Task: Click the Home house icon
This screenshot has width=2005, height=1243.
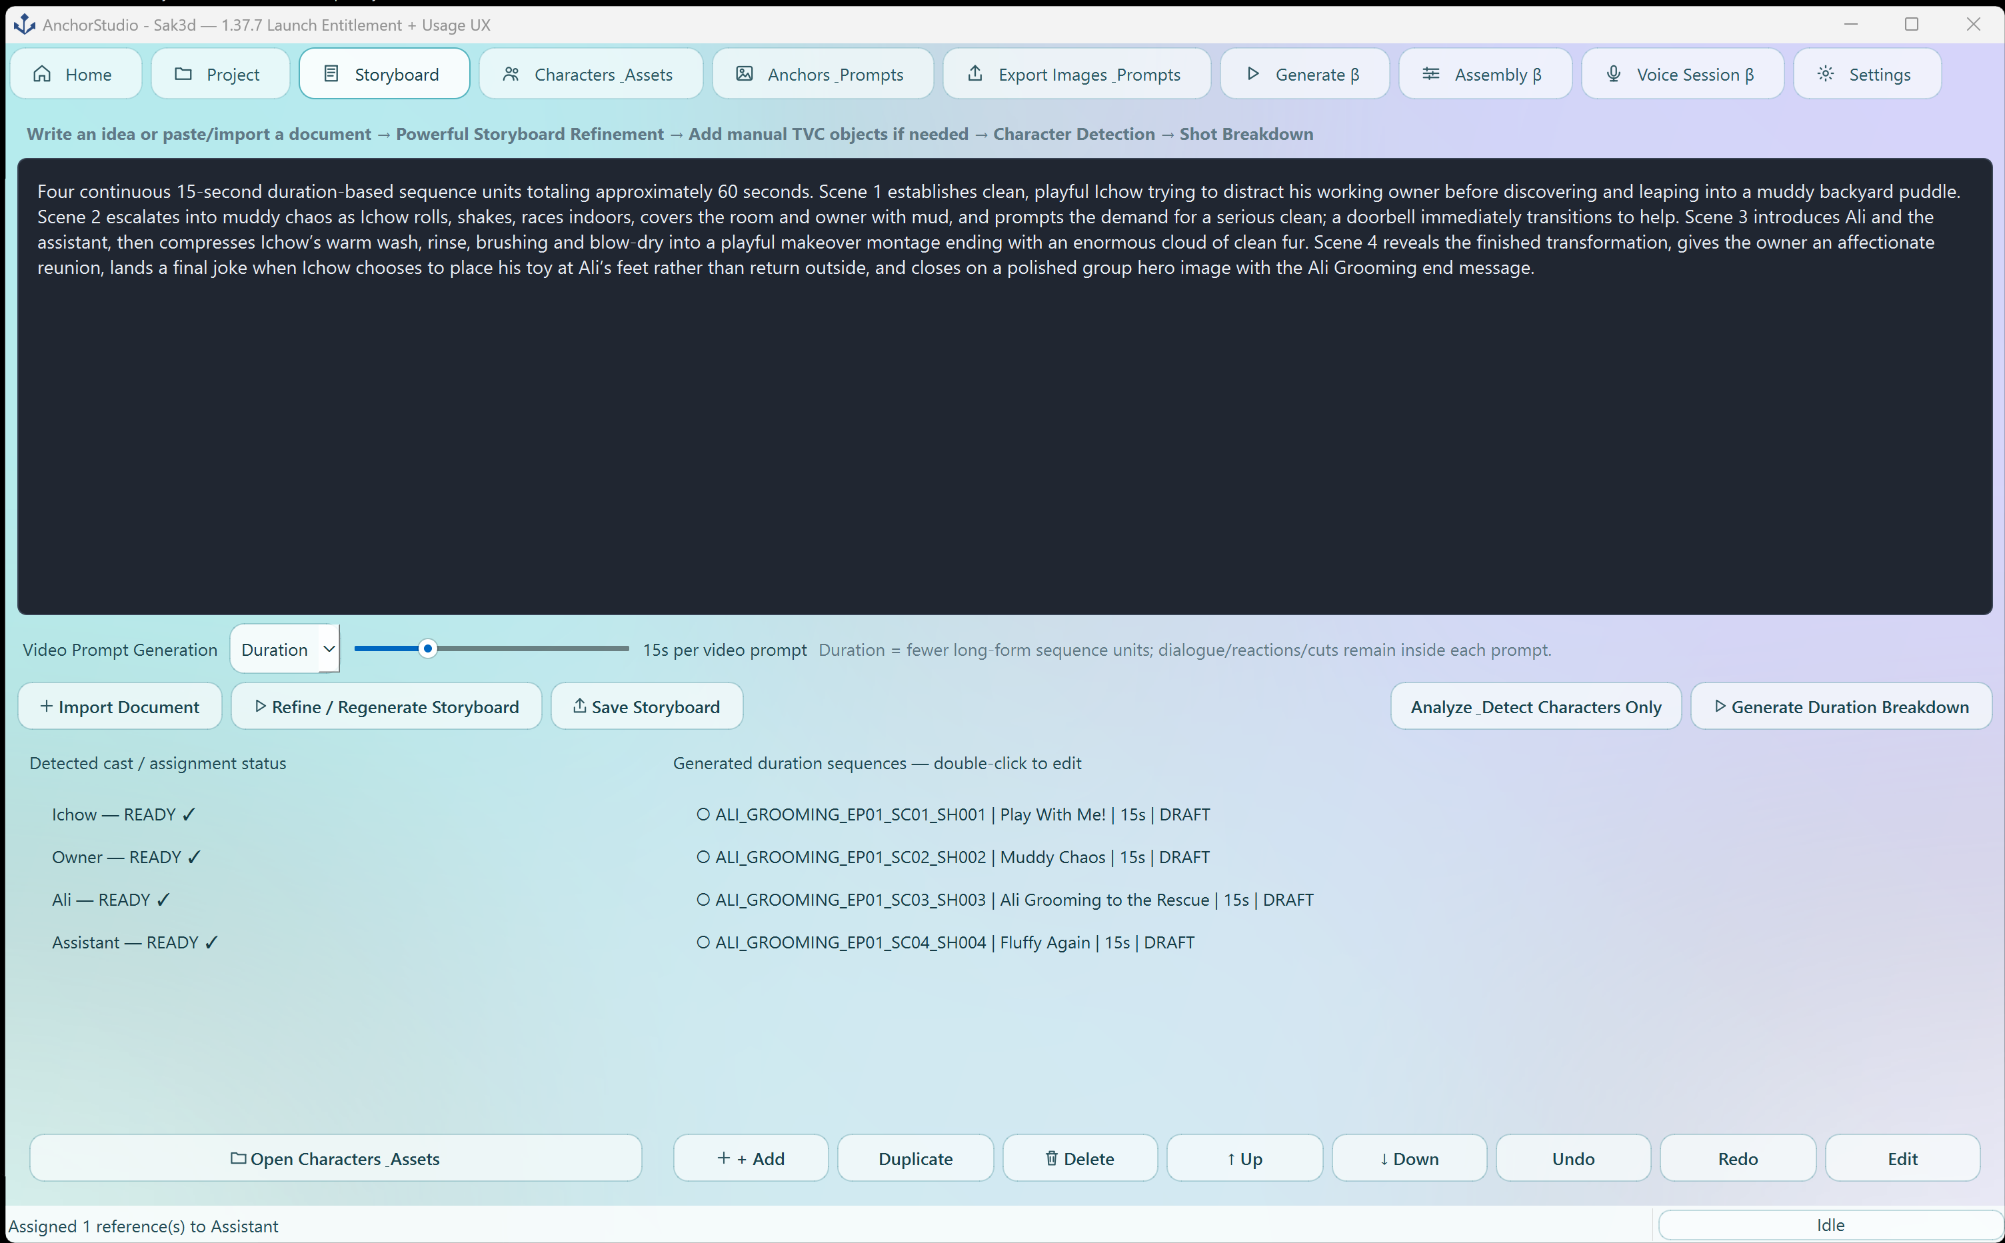Action: pos(42,74)
